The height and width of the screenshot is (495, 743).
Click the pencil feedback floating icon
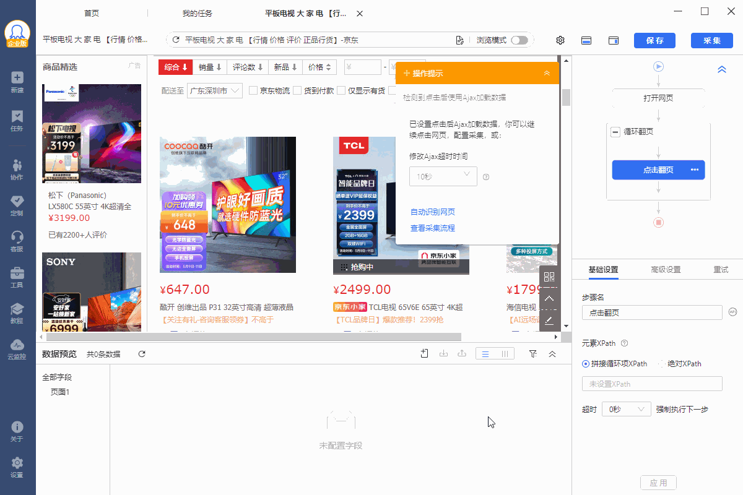[549, 320]
